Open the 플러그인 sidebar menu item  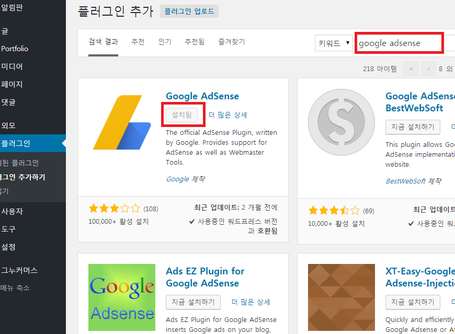pyautogui.click(x=16, y=143)
